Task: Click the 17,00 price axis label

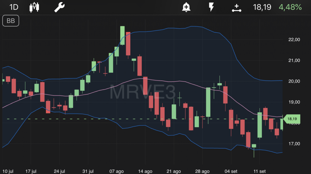Action: [294, 143]
